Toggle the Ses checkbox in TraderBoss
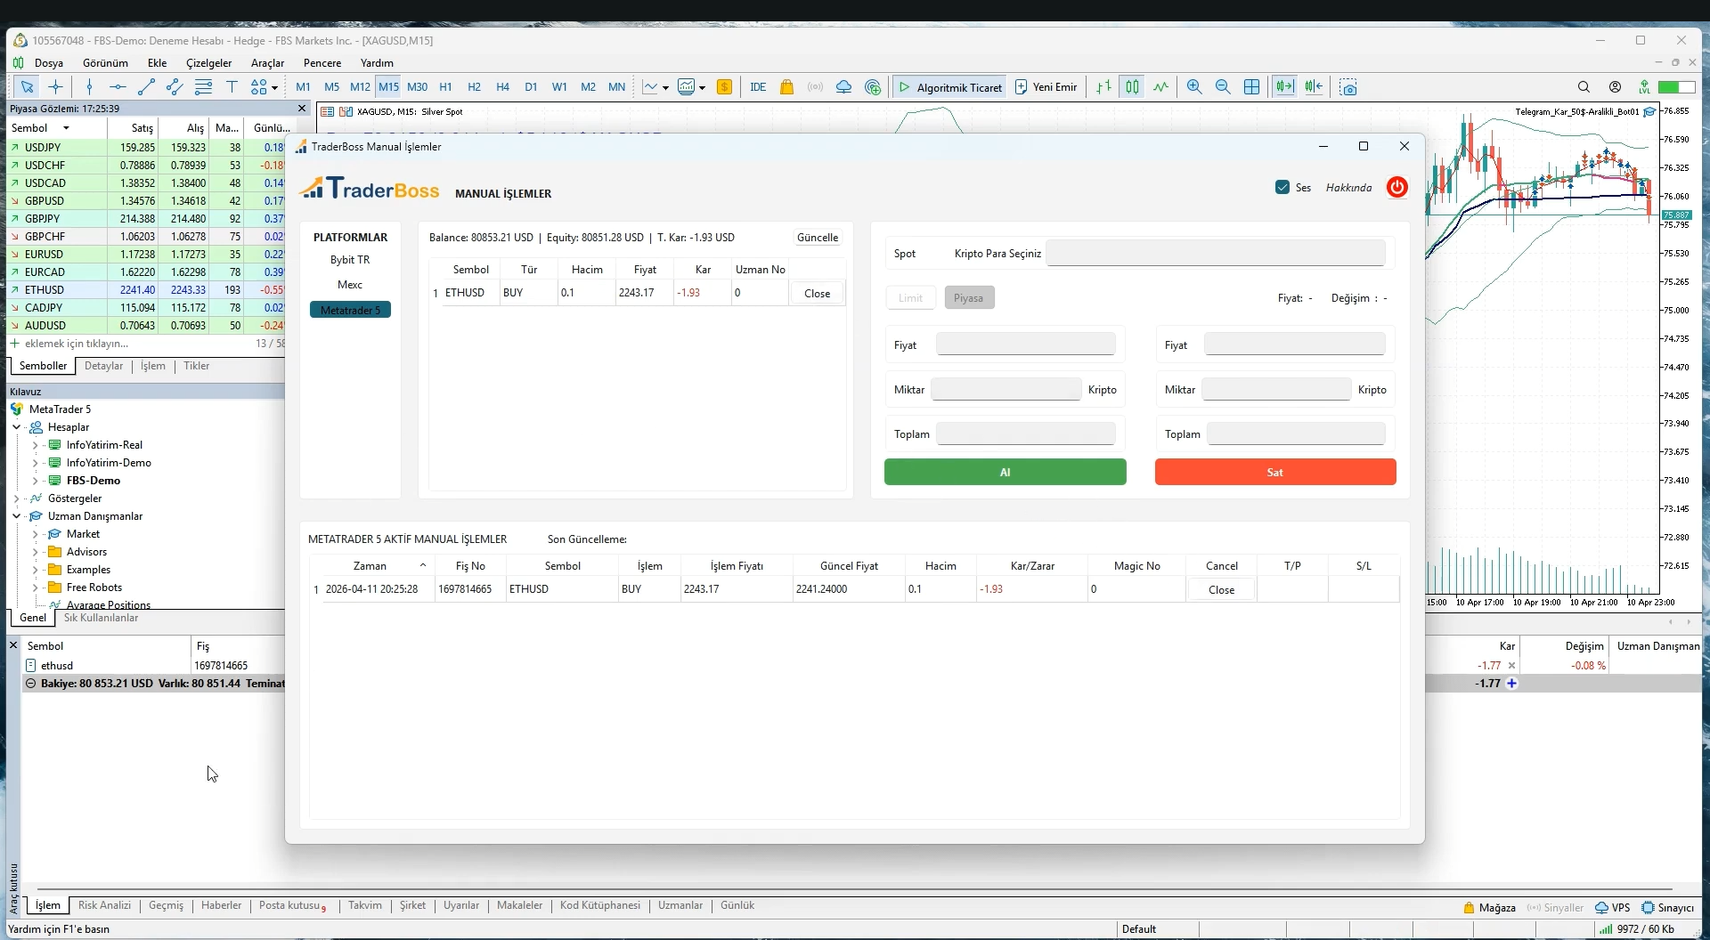Viewport: 1710px width, 940px height. point(1282,187)
